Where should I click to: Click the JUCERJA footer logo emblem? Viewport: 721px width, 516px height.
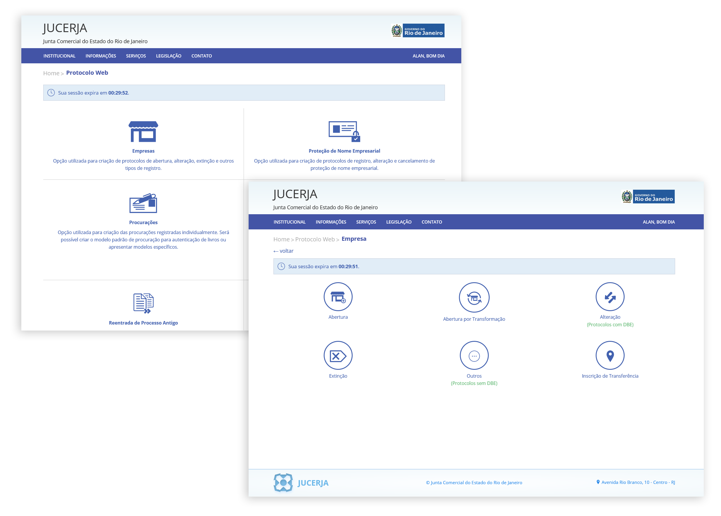click(x=283, y=482)
